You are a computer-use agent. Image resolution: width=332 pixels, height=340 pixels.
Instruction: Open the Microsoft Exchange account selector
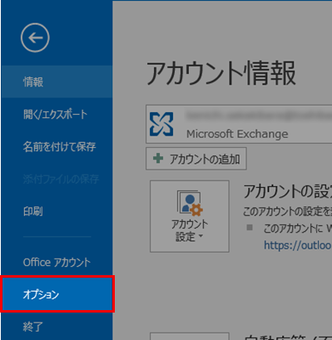point(239,124)
